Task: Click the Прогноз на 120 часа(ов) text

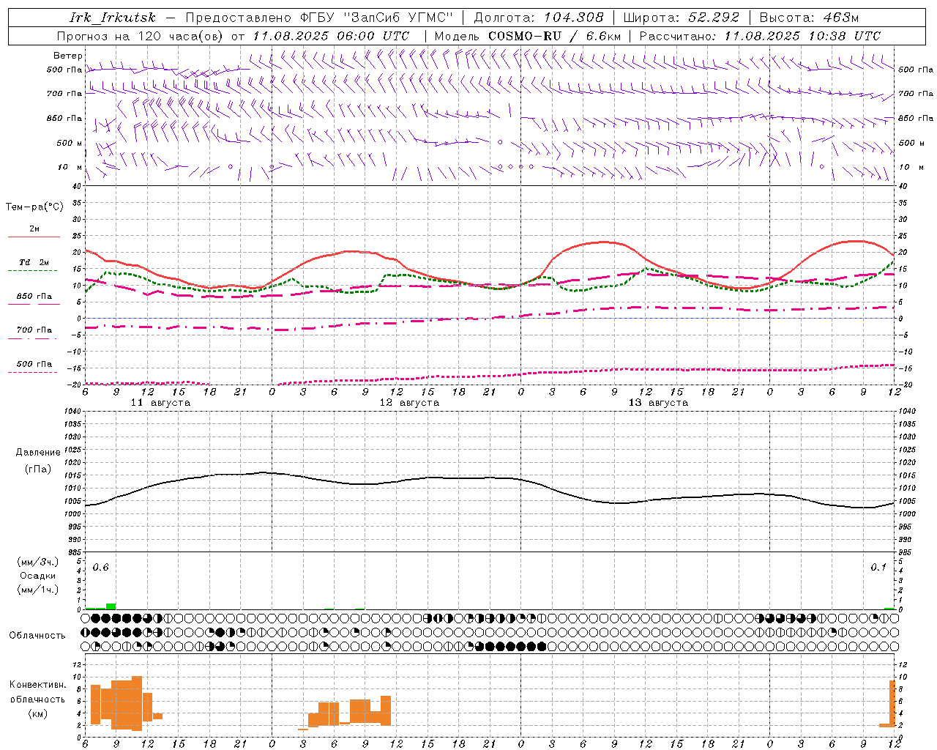Action: (x=141, y=36)
